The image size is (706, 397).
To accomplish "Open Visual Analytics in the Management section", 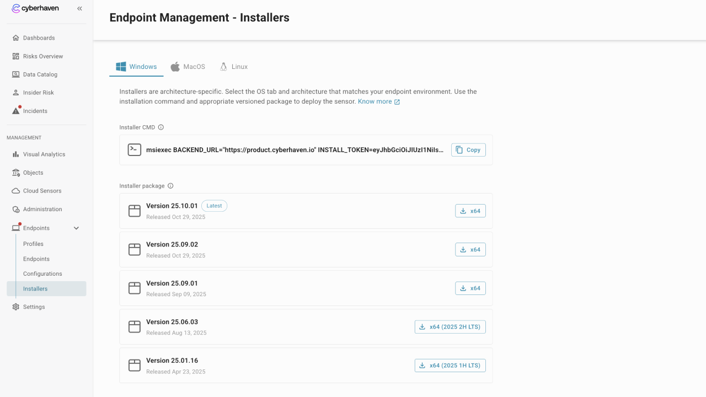I will (x=44, y=154).
